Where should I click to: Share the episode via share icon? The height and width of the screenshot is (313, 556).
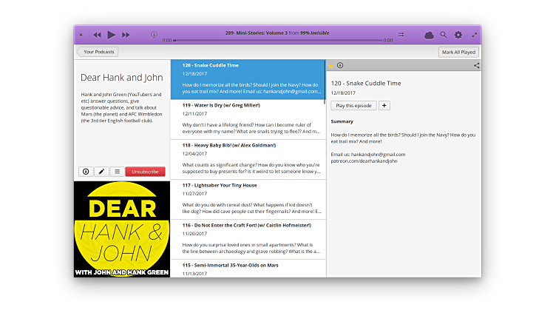(x=476, y=65)
